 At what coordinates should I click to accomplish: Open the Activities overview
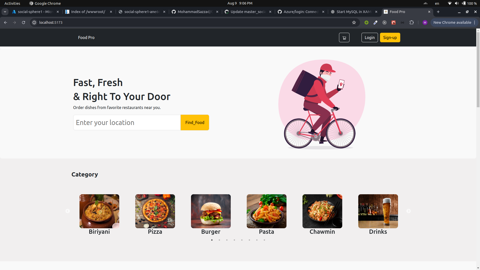pos(12,3)
